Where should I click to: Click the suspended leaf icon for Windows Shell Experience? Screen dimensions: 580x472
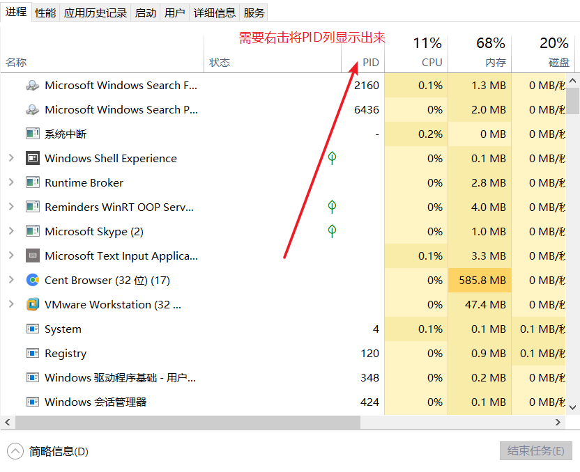point(332,158)
